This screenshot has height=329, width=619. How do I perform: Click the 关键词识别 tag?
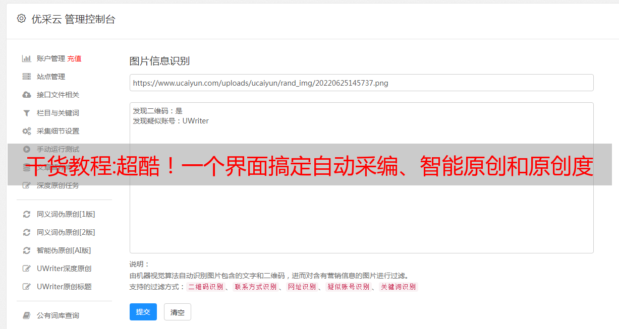(399, 287)
